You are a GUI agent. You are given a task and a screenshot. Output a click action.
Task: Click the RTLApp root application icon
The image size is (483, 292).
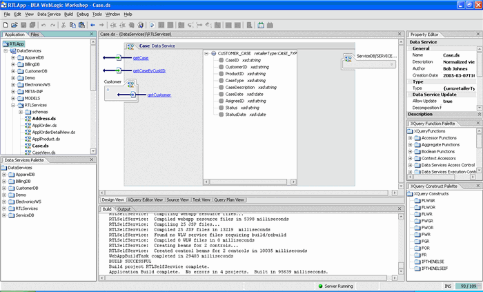[x=6, y=44]
